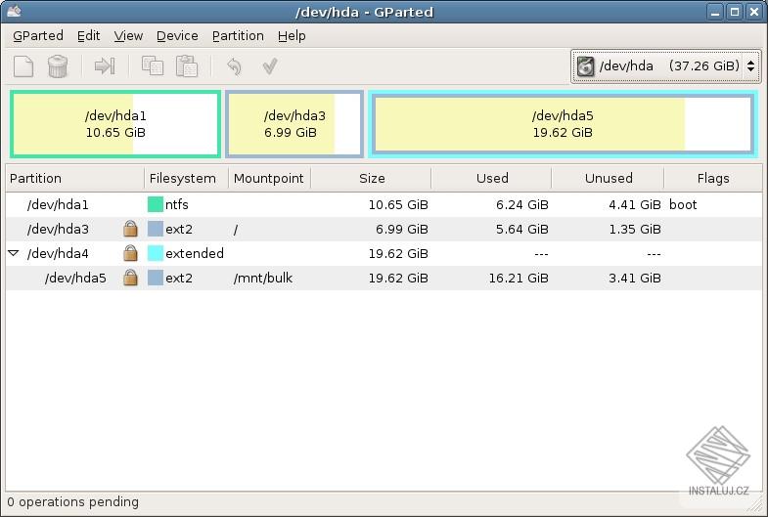This screenshot has height=517, width=768.
Task: Click the Delete partition trash icon
Action: click(x=58, y=66)
